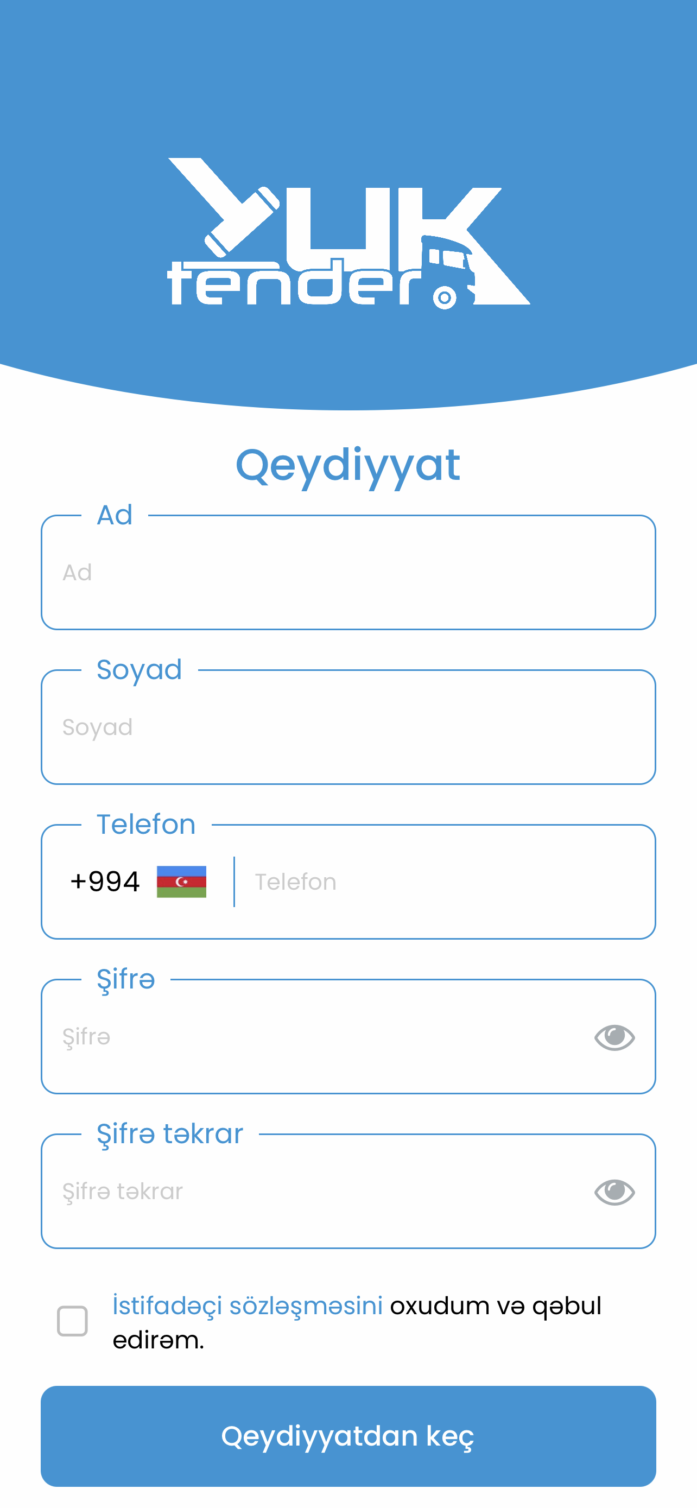Screen dimensions: 697x1508
Task: Show password with Şifrə eye icon
Action: (614, 1037)
